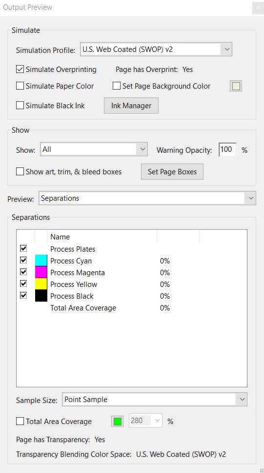Enable Simulate Black Ink checkbox
The height and width of the screenshot is (473, 264).
click(20, 106)
